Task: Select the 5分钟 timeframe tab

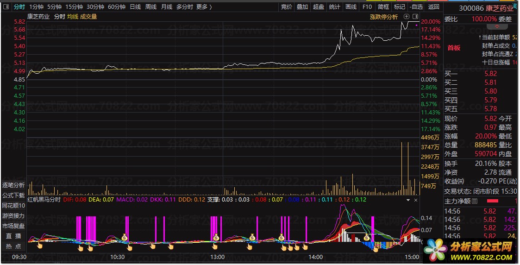Action: pyautogui.click(x=54, y=7)
